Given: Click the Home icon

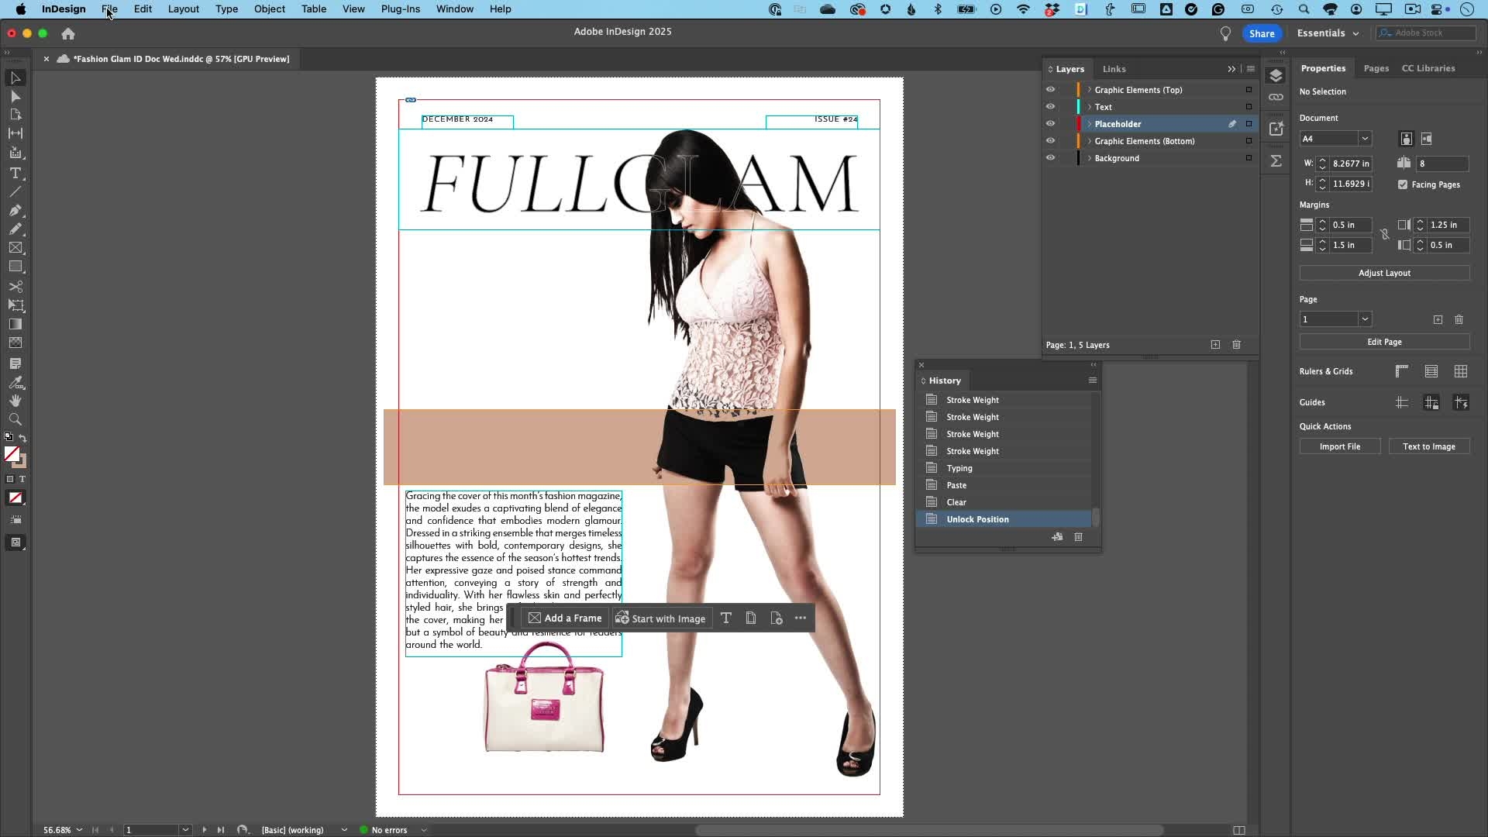Looking at the screenshot, I should coord(68,33).
